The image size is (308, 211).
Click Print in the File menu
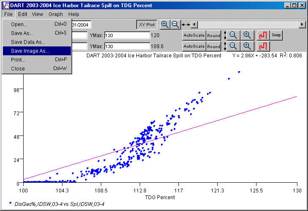(x=18, y=60)
